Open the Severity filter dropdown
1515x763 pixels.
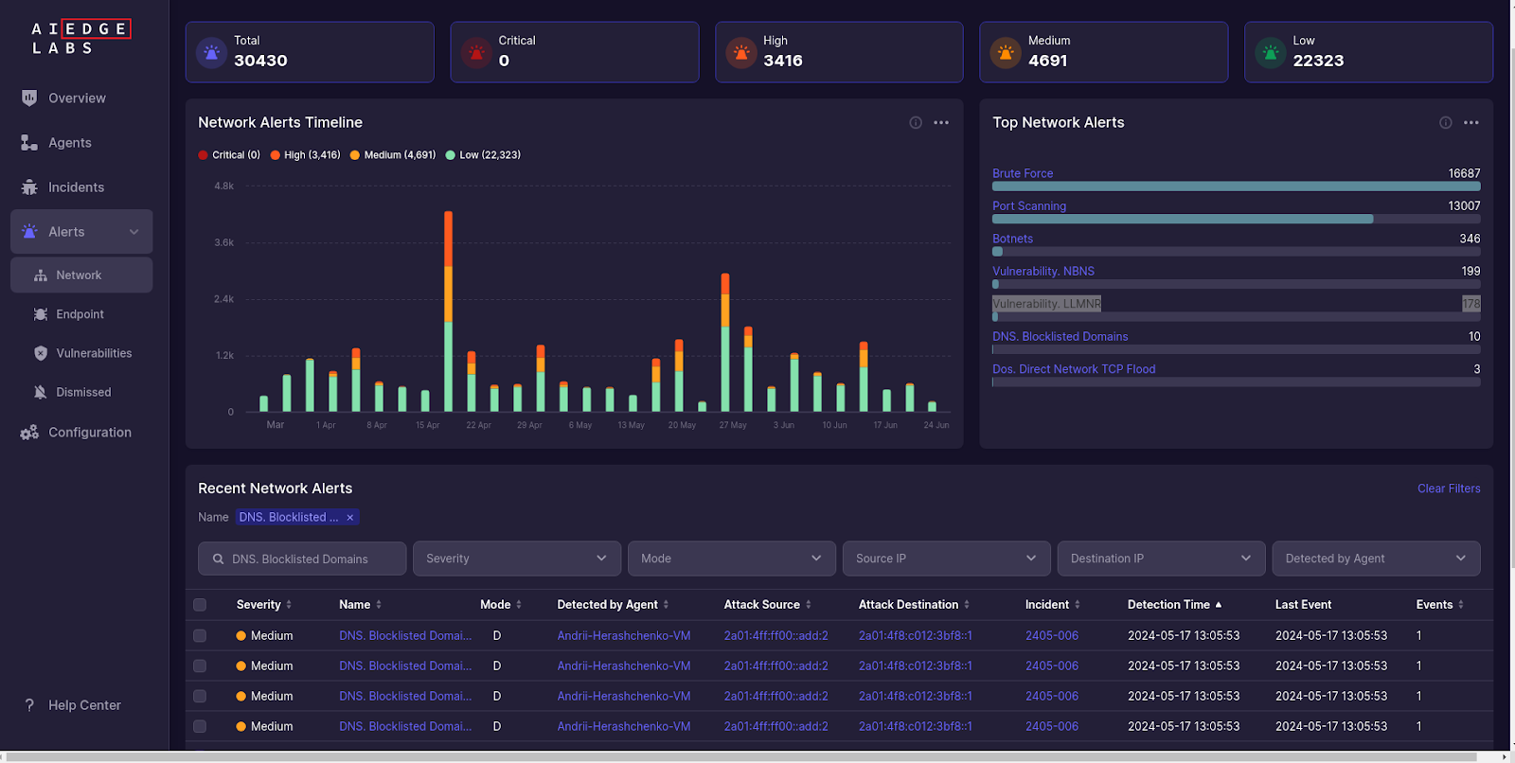(516, 559)
